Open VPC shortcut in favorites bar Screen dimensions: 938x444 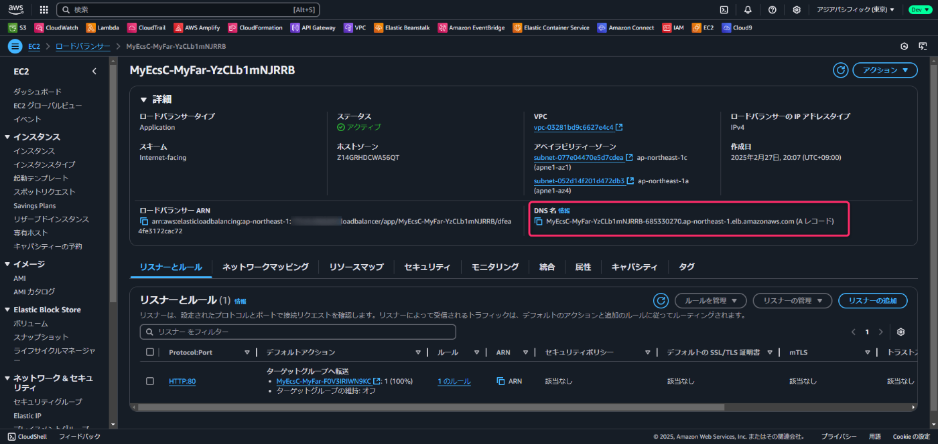tap(354, 28)
